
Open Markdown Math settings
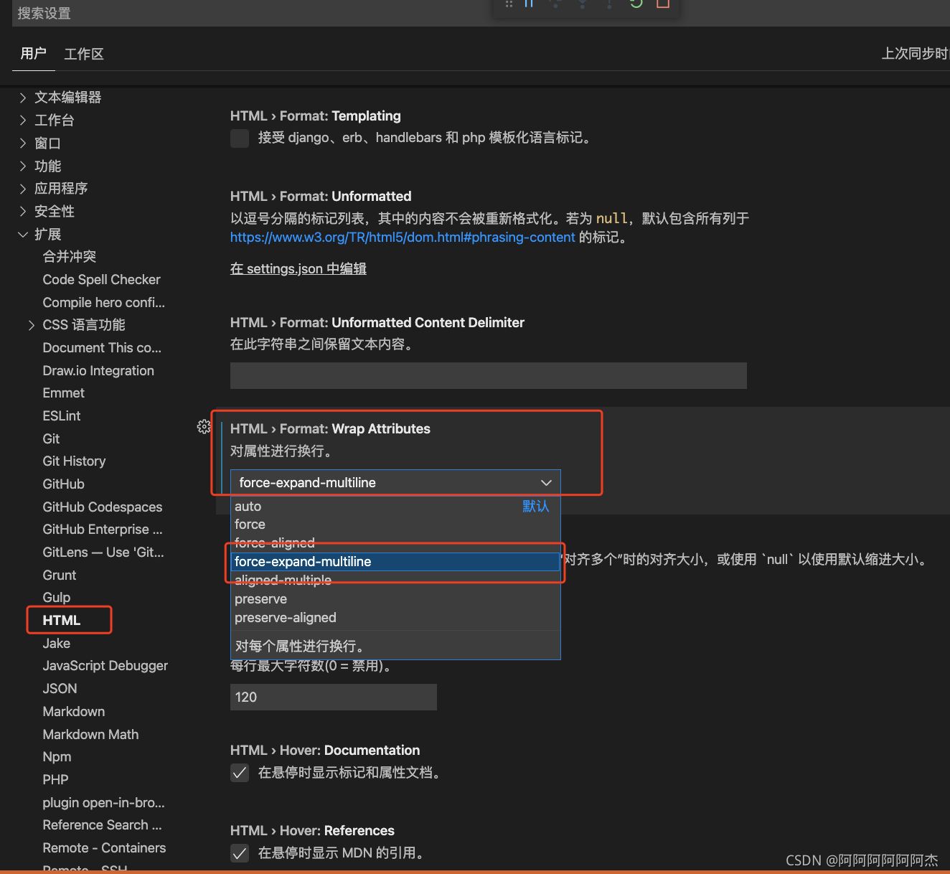[90, 735]
